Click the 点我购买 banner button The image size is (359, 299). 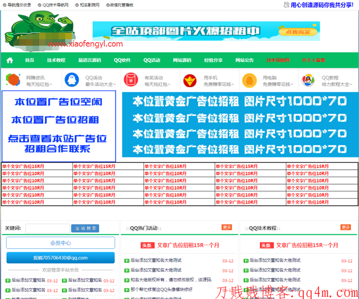(298, 32)
